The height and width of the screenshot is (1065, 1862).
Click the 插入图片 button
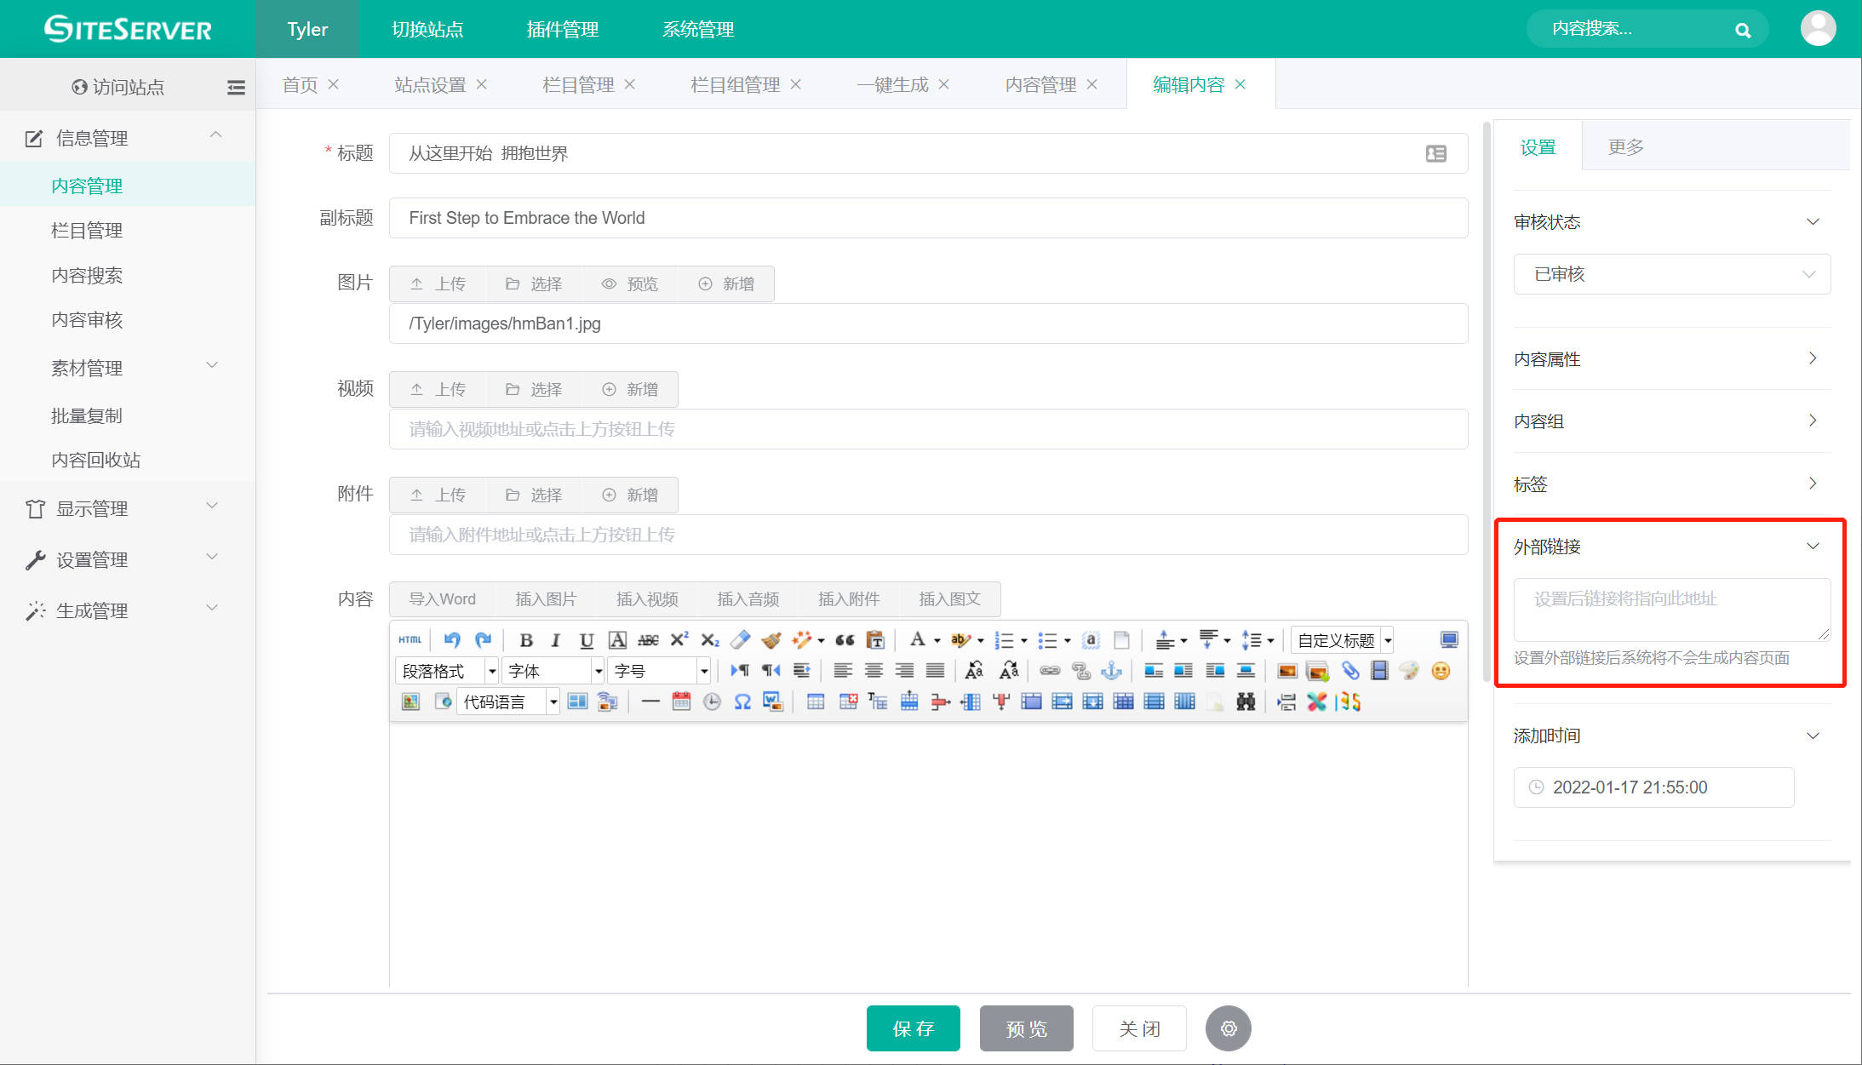click(546, 599)
